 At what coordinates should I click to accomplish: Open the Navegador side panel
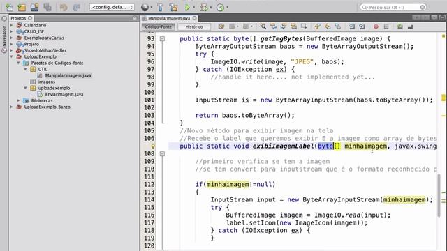click(4, 36)
